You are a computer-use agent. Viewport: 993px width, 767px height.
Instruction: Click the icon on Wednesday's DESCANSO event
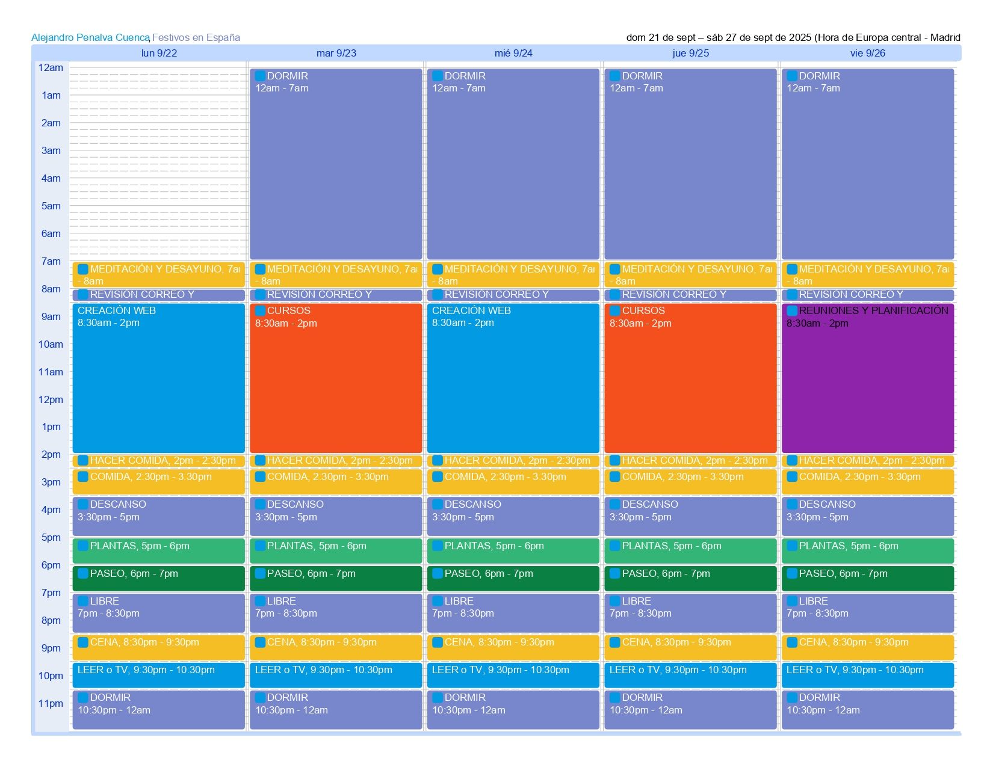click(x=438, y=504)
